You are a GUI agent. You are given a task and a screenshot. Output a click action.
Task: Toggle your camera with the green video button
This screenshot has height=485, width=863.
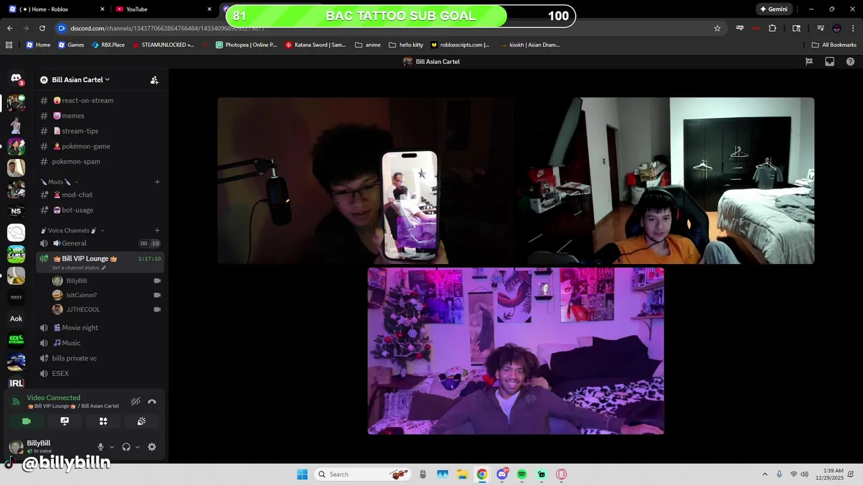(26, 421)
